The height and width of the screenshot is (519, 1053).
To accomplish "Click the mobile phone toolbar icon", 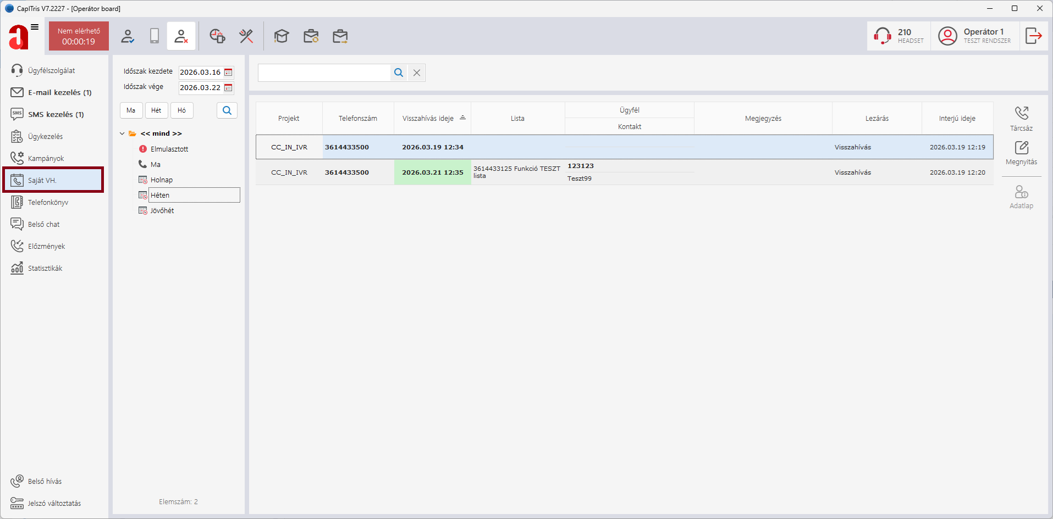I will click(x=155, y=36).
